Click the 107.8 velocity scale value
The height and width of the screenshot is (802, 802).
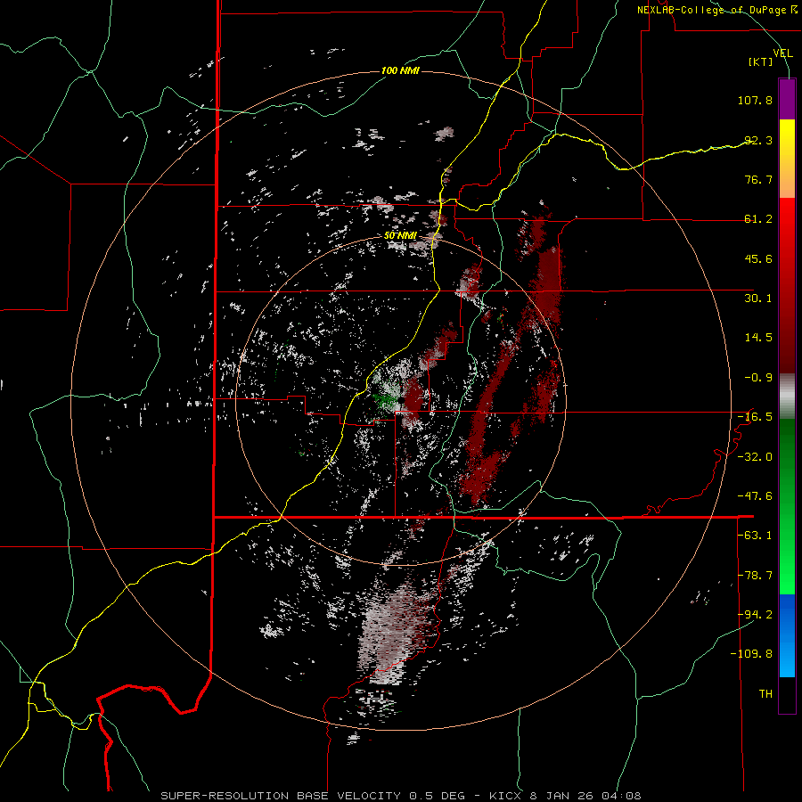[x=755, y=100]
